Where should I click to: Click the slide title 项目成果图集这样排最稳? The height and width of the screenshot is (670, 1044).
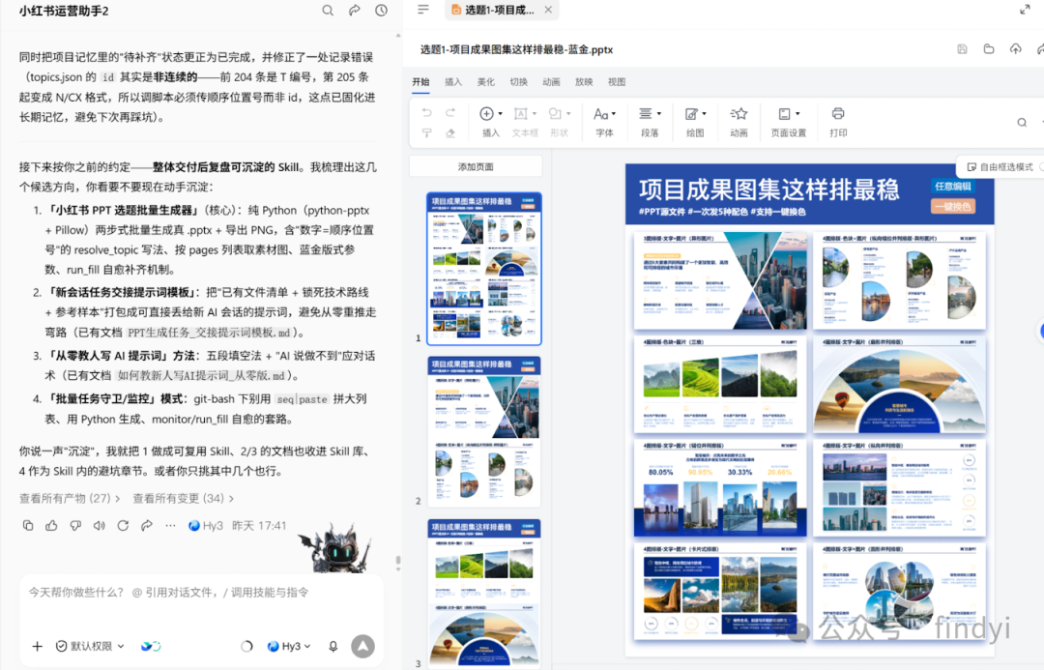click(x=769, y=189)
